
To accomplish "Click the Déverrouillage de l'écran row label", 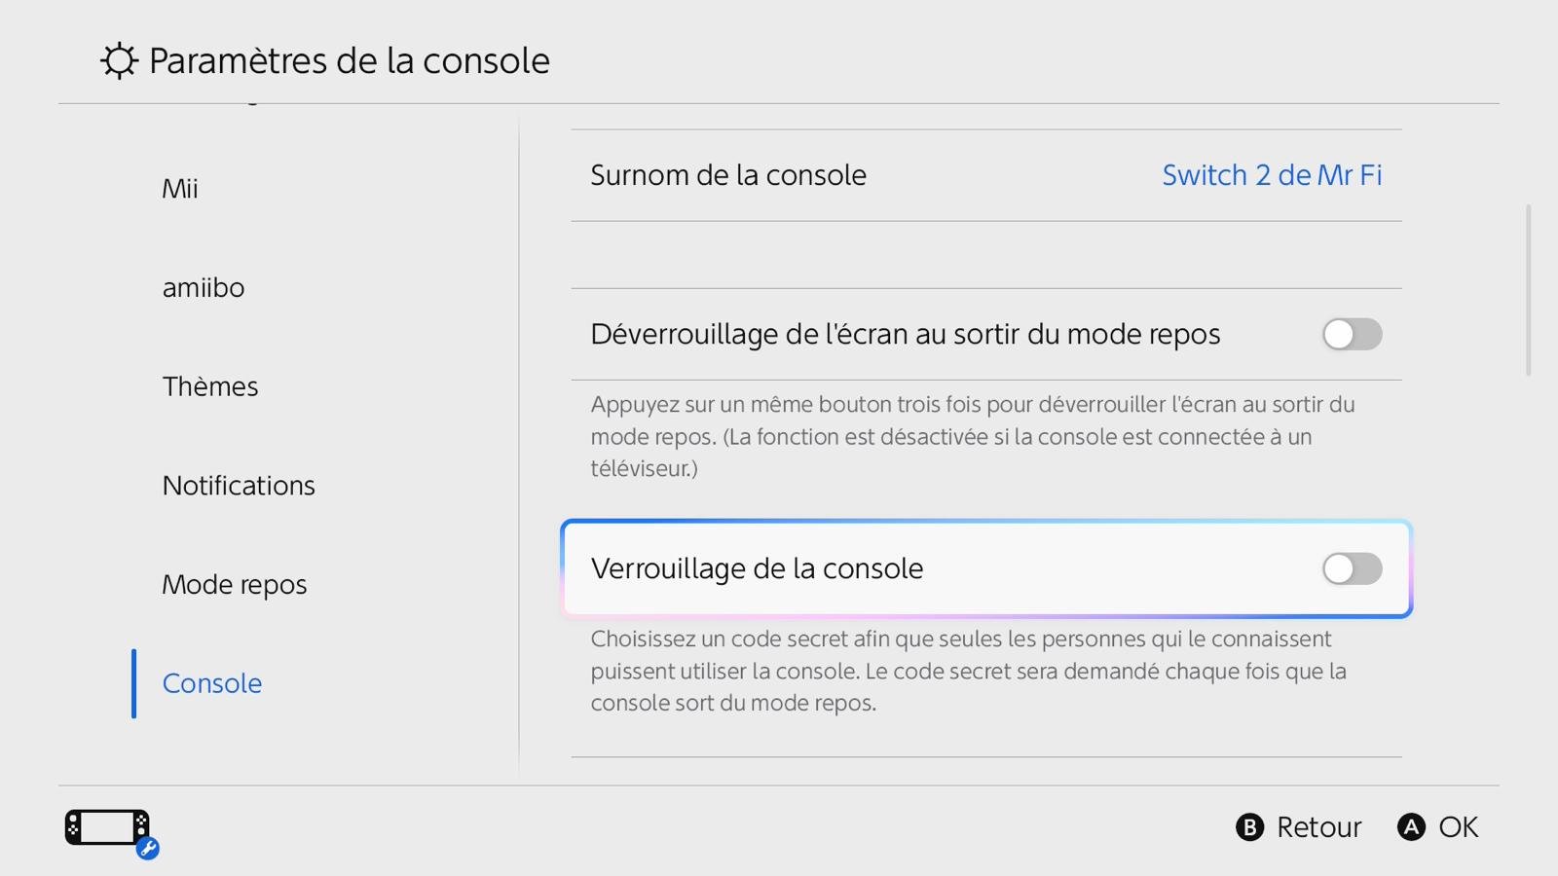I will [906, 334].
